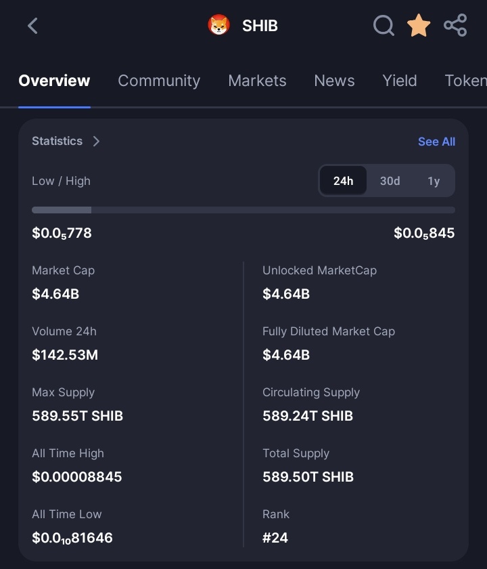This screenshot has height=569, width=487.
Task: Tap the All Time Low value
Action: [72, 538]
